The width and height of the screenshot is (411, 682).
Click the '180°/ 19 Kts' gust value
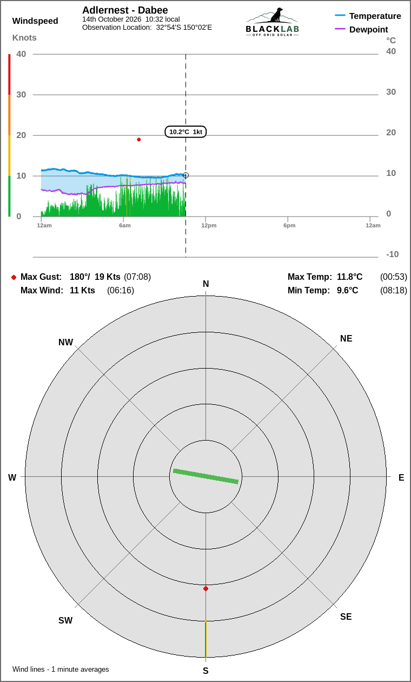click(x=95, y=277)
